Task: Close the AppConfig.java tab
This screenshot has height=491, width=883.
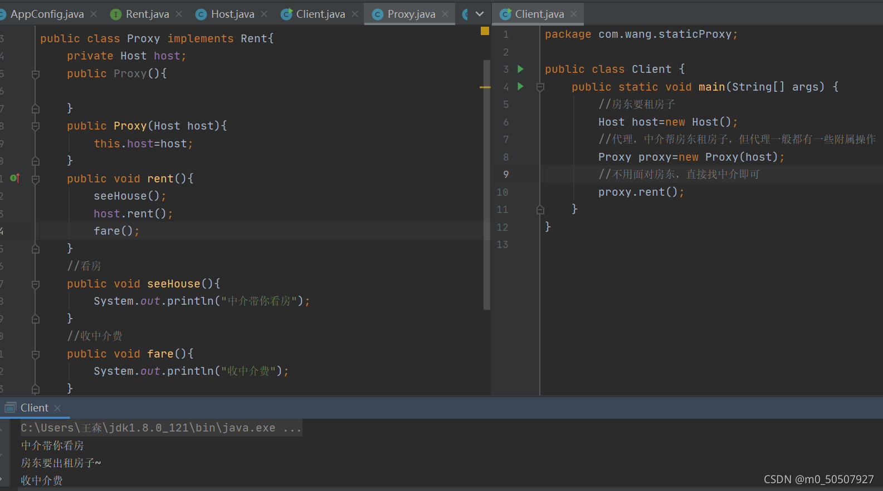Action: click(94, 14)
